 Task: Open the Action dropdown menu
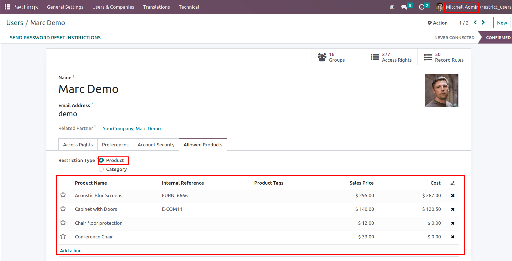click(437, 23)
